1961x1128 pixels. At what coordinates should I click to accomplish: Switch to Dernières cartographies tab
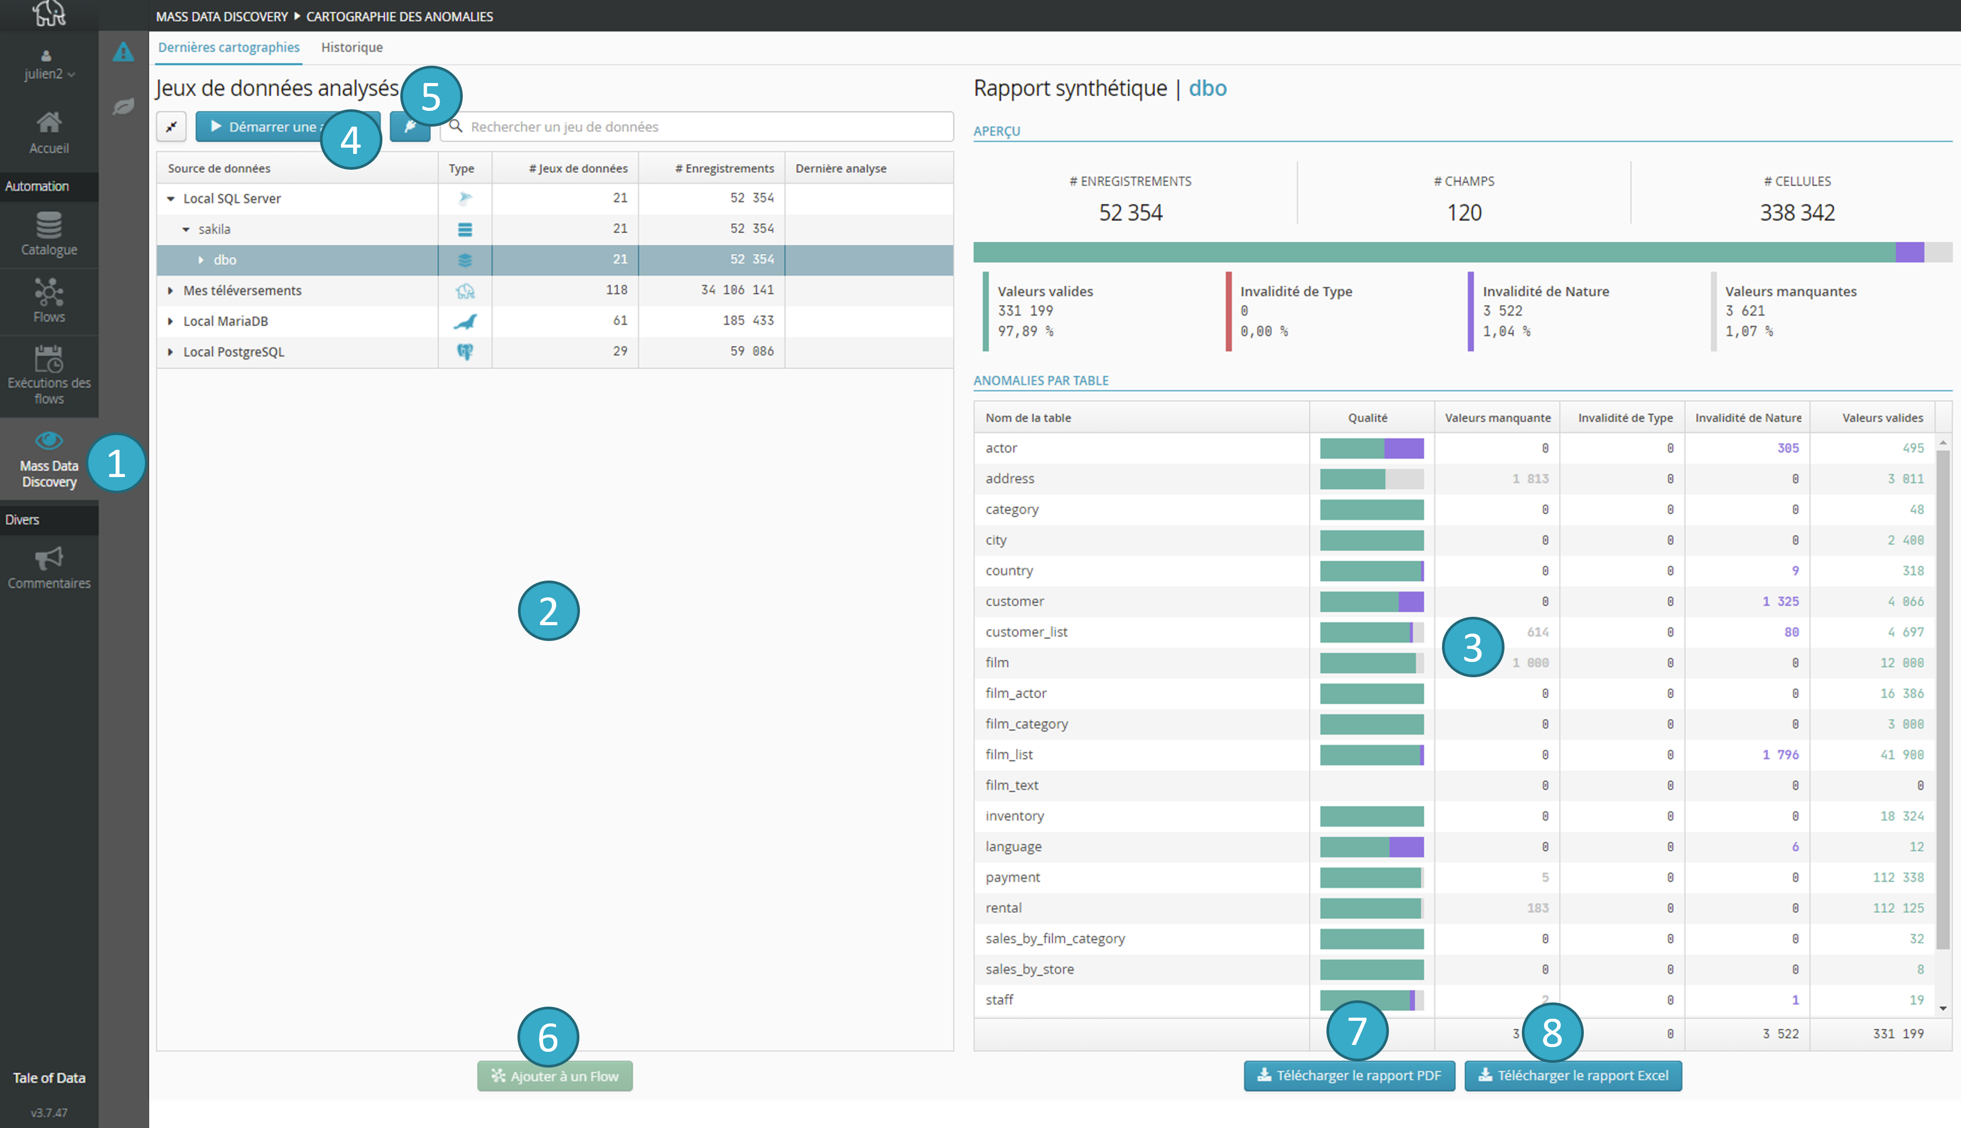pos(229,47)
